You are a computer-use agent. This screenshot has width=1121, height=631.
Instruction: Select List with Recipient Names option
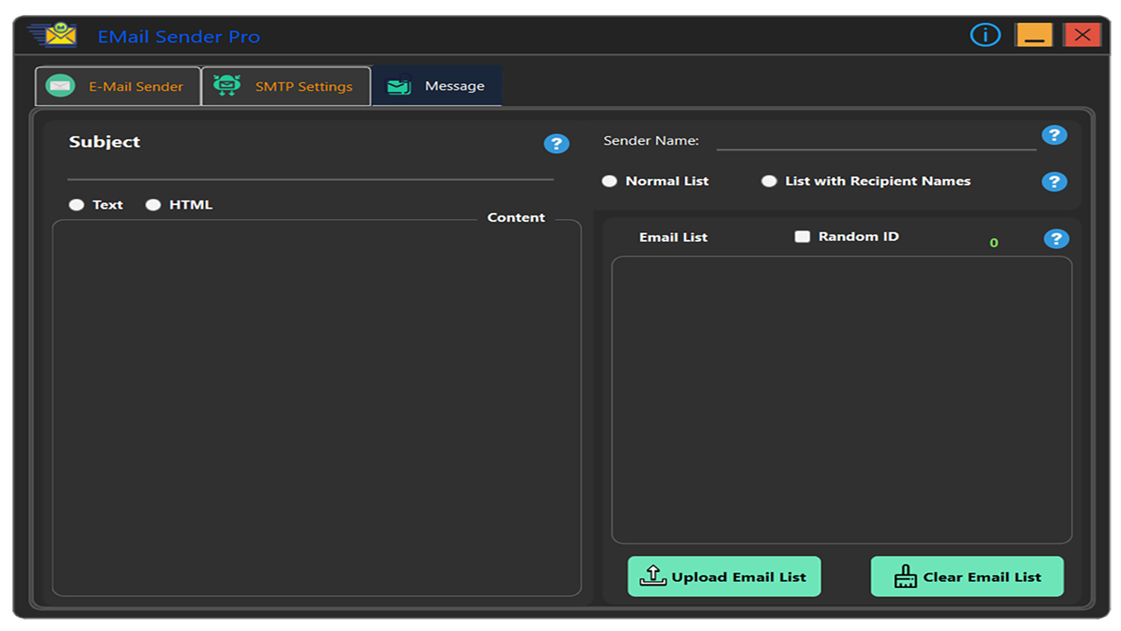tap(769, 181)
